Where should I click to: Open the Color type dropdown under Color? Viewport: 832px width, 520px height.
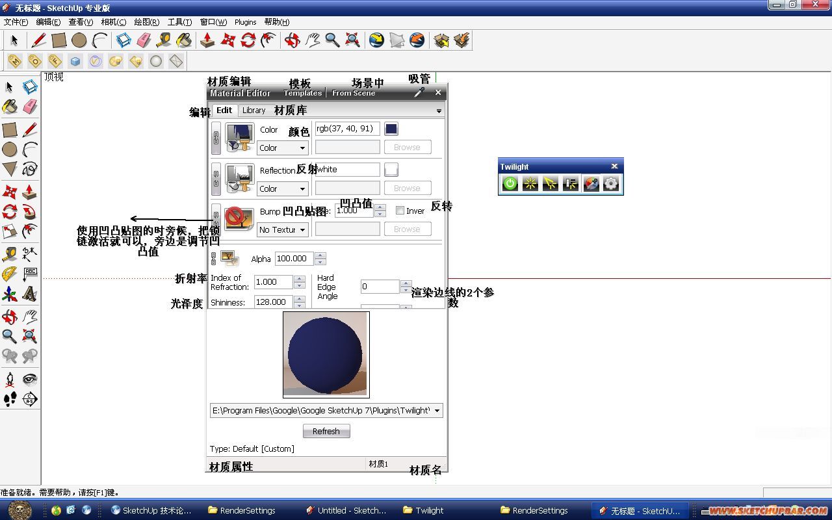pos(282,148)
